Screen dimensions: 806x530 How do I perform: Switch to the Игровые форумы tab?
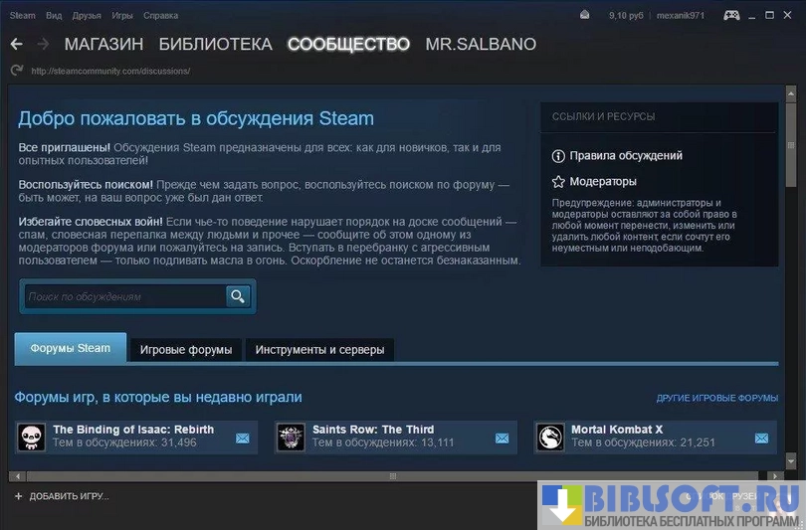[186, 349]
